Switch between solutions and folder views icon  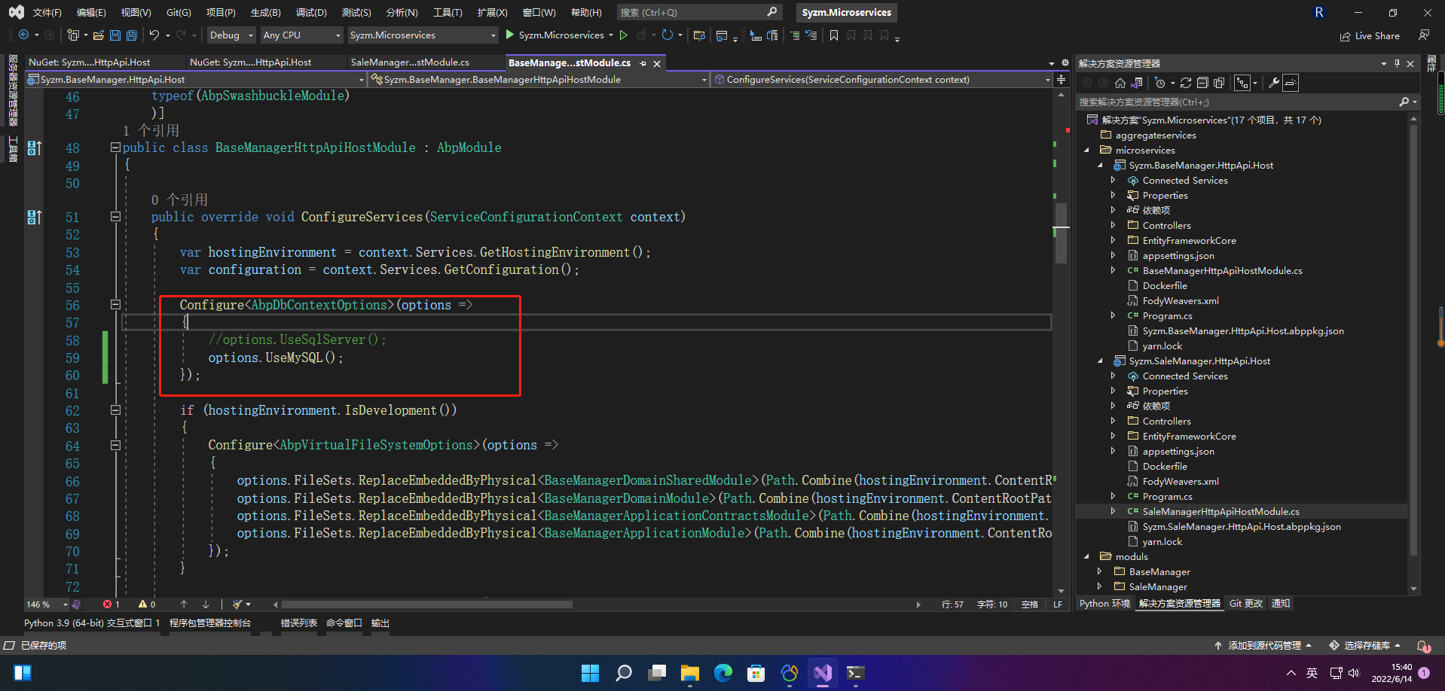click(x=1137, y=83)
